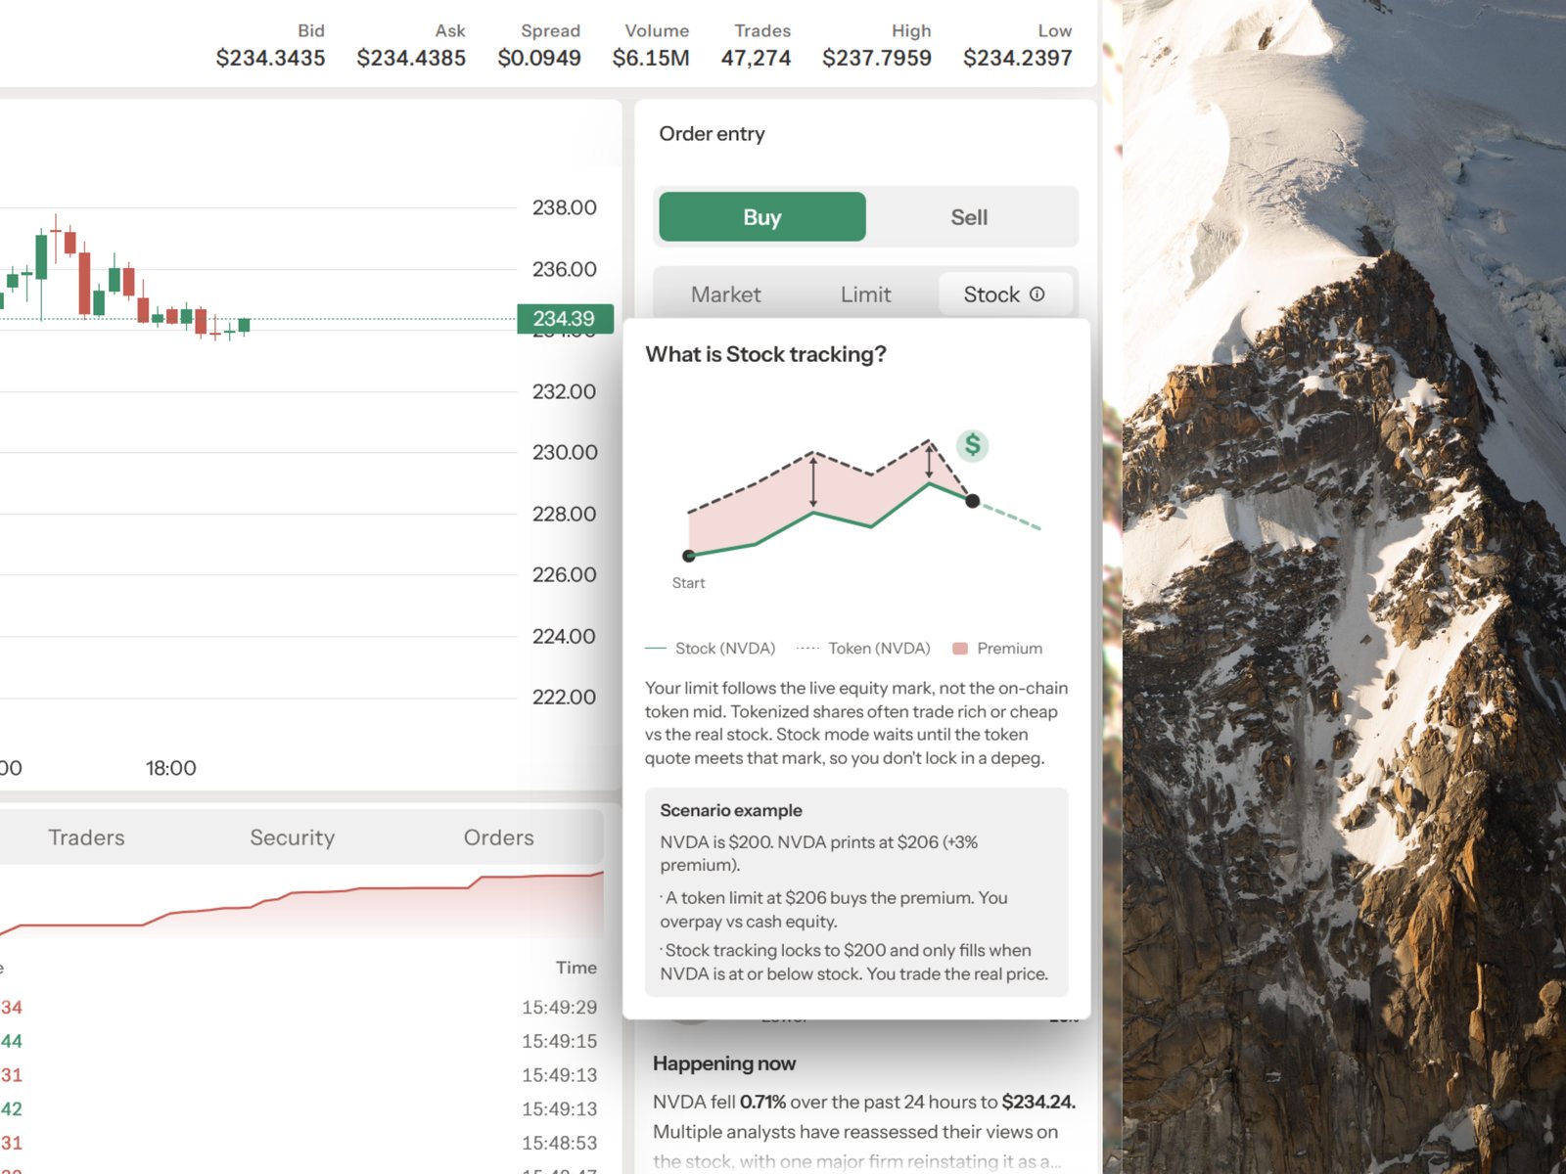Select the Buy side toggle
This screenshot has height=1174, width=1566.
(762, 217)
